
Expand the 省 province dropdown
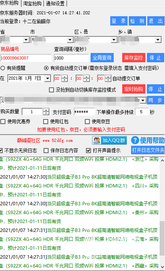(26, 40)
